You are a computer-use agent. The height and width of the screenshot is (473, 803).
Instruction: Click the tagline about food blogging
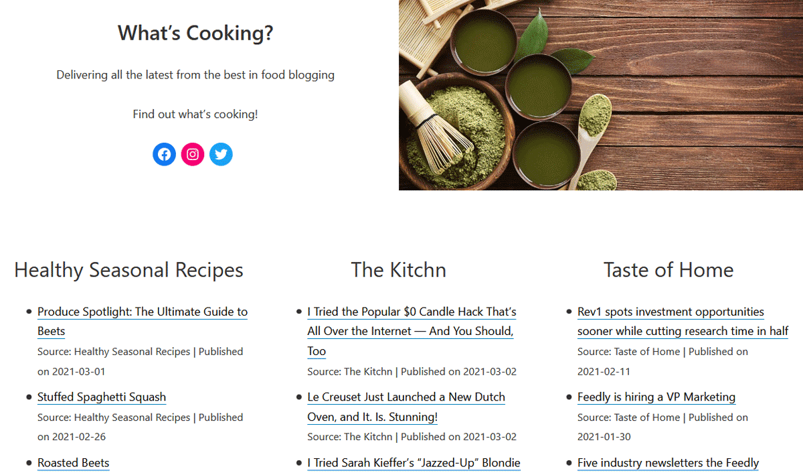point(195,75)
